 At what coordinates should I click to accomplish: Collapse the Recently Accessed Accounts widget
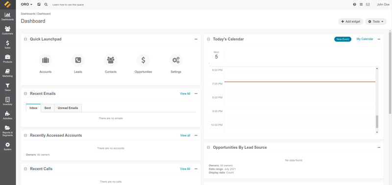pos(25,135)
